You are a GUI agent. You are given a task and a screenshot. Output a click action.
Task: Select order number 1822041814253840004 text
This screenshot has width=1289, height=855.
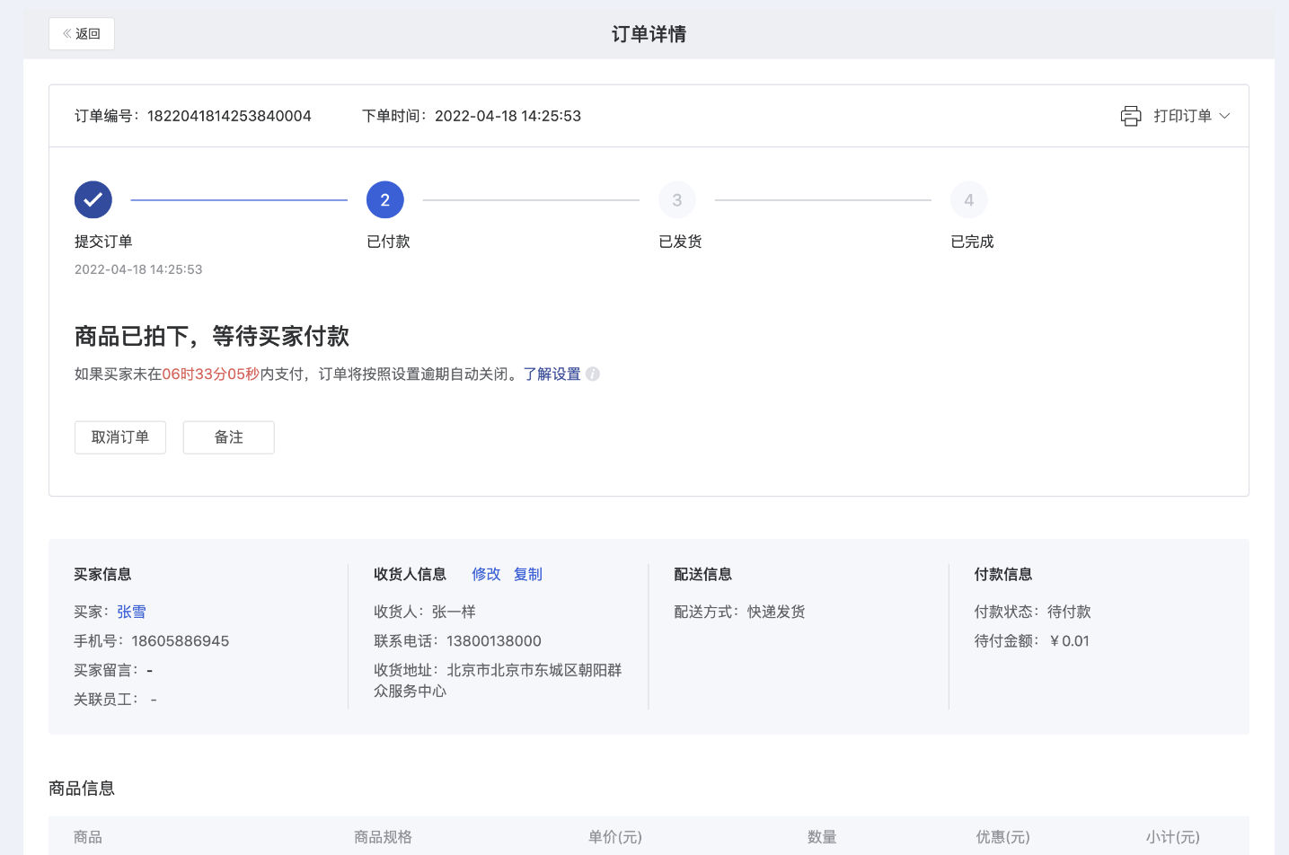(x=229, y=116)
